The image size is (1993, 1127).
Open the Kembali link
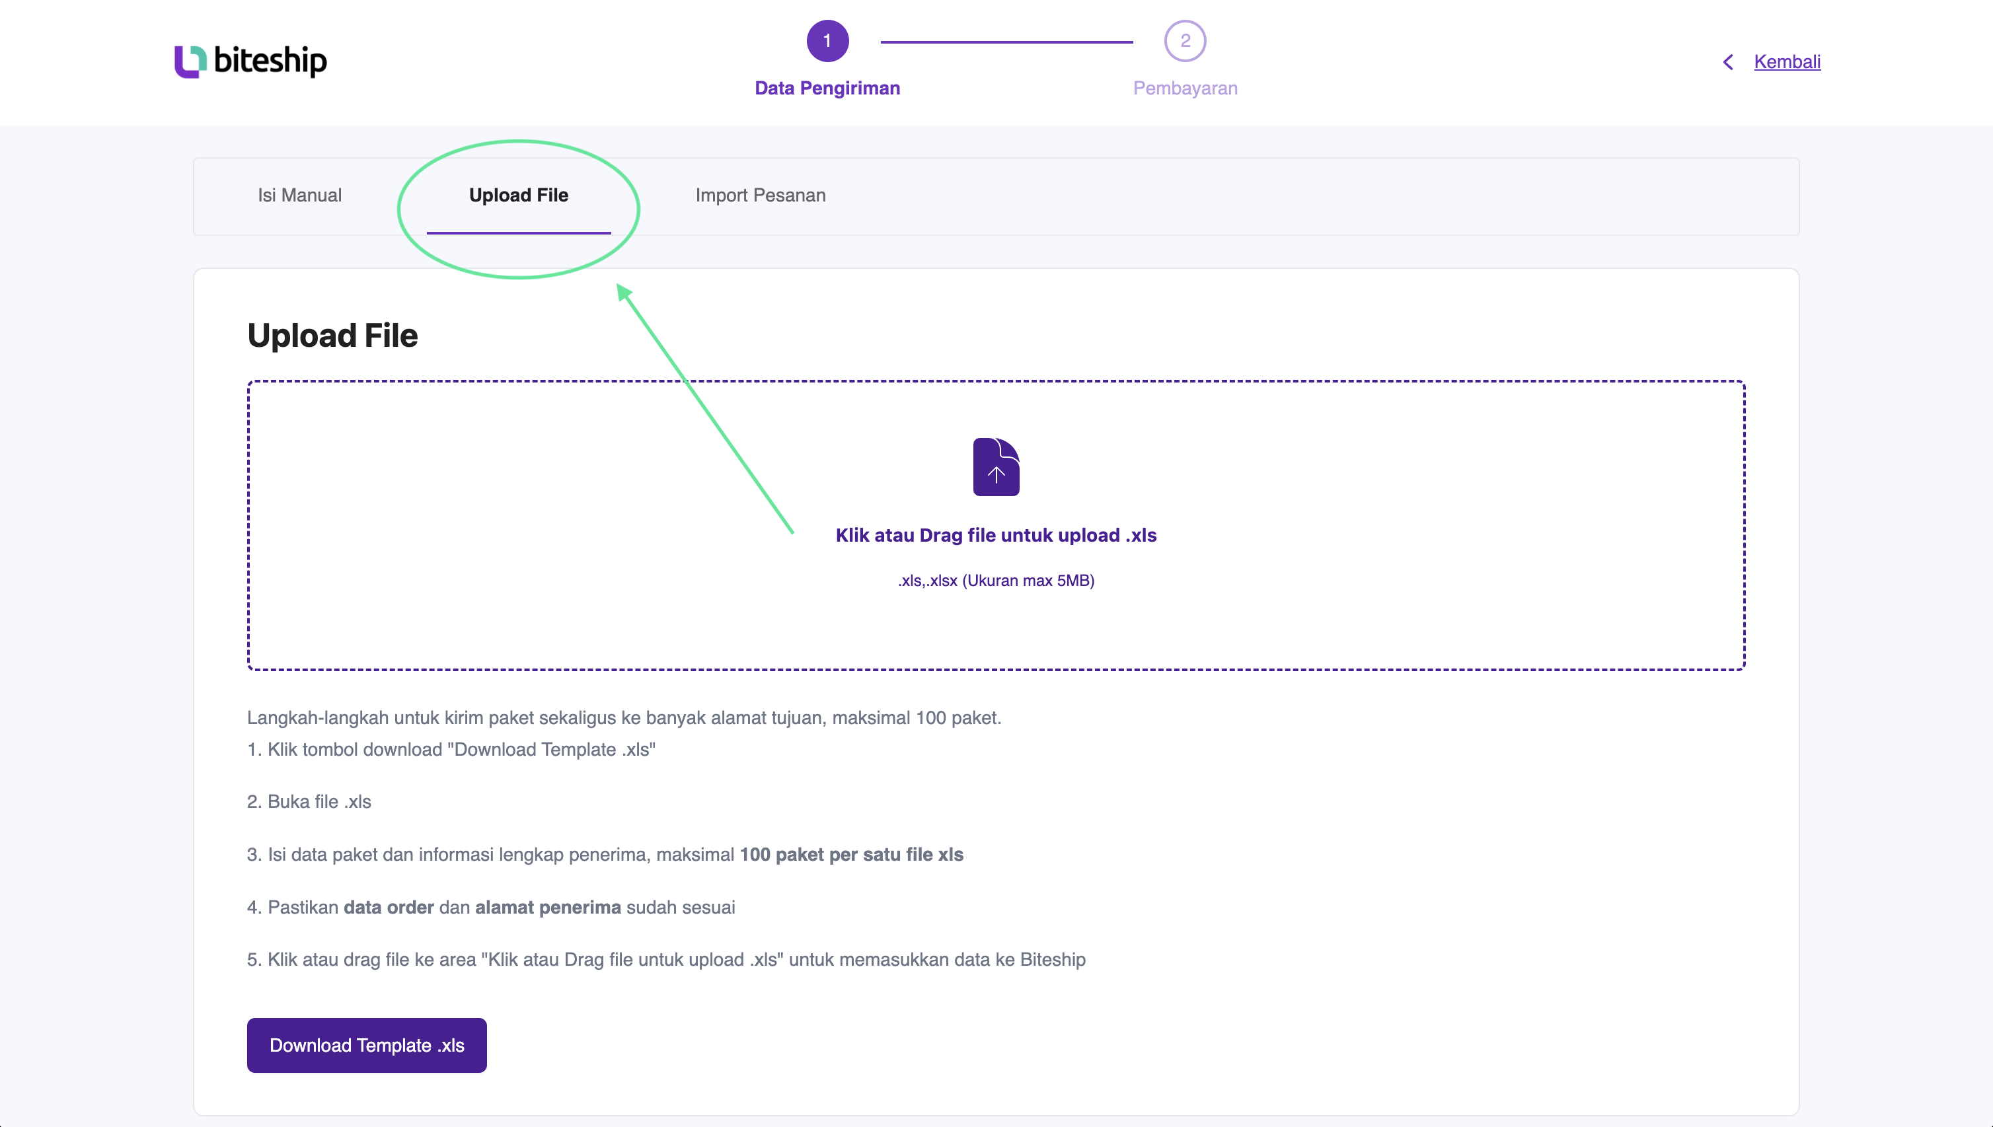tap(1787, 62)
